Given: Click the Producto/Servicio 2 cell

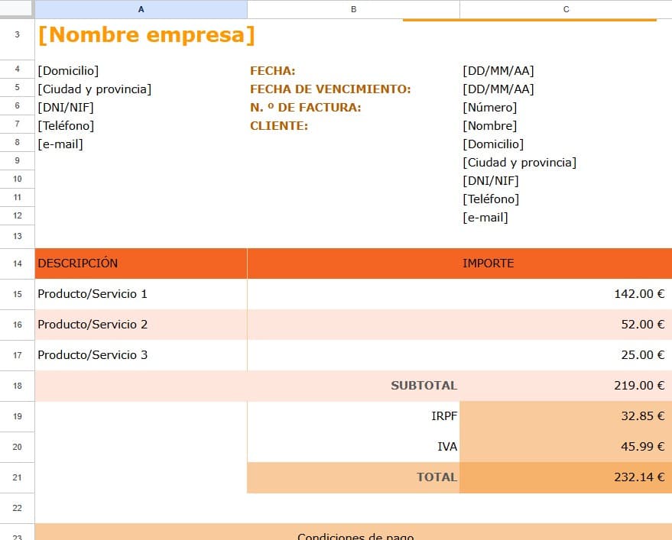Looking at the screenshot, I should (141, 325).
